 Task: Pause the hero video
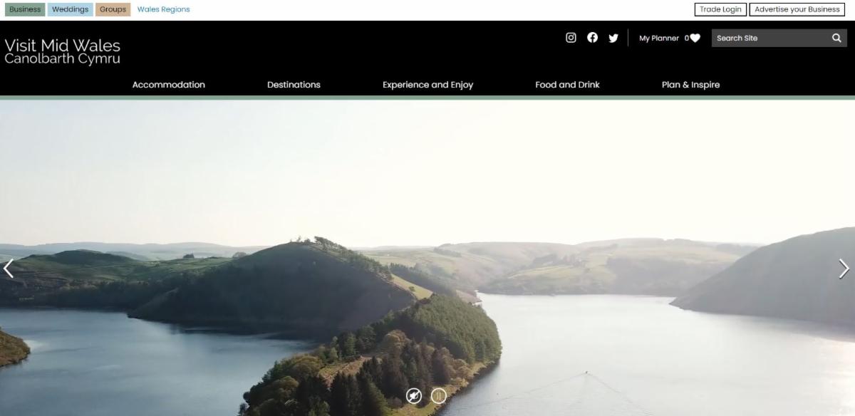439,396
